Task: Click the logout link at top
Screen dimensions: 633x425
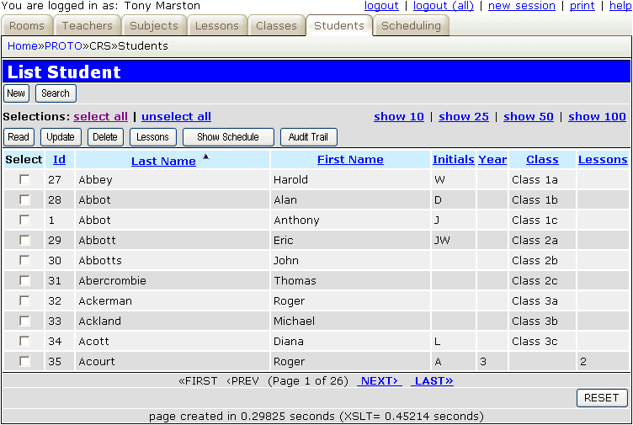Action: (381, 6)
